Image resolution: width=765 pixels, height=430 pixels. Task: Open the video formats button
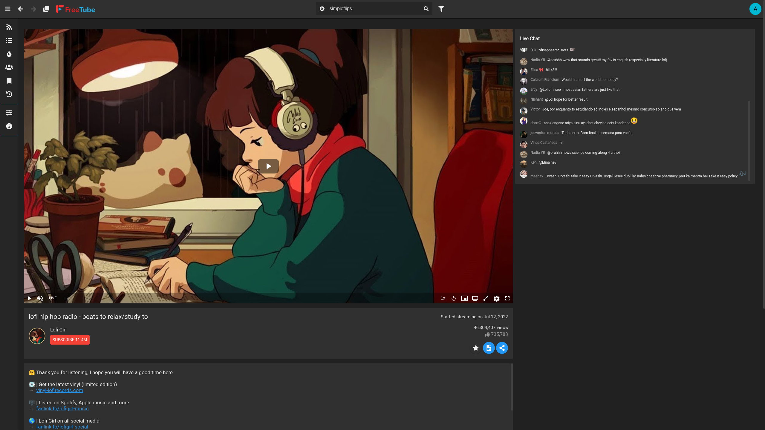pos(489,348)
